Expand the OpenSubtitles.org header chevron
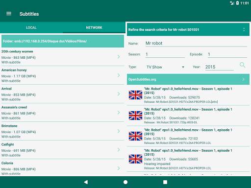 click(243, 79)
